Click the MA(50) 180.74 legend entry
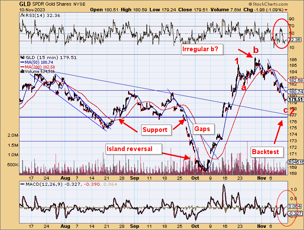 coord(39,62)
